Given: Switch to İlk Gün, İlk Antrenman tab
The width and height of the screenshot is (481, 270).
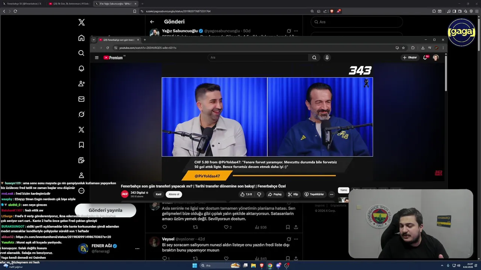Looking at the screenshot, I should [x=70, y=4].
